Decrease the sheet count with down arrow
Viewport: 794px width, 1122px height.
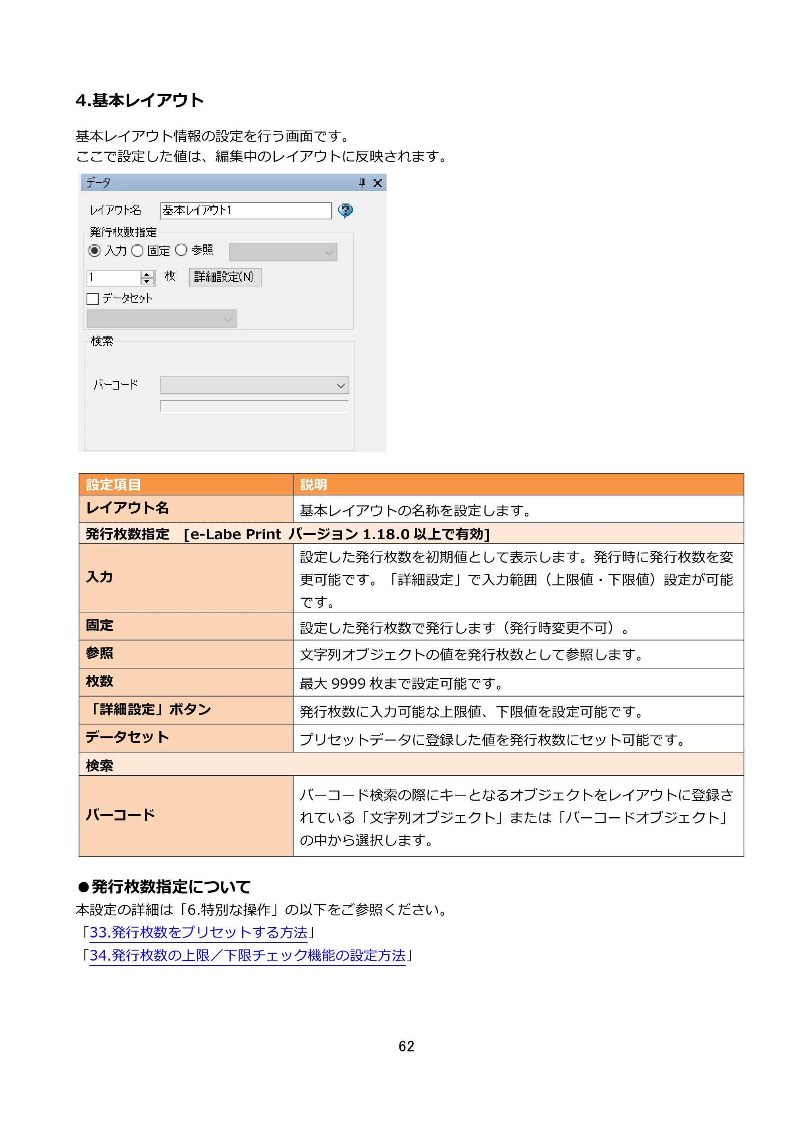pyautogui.click(x=147, y=281)
